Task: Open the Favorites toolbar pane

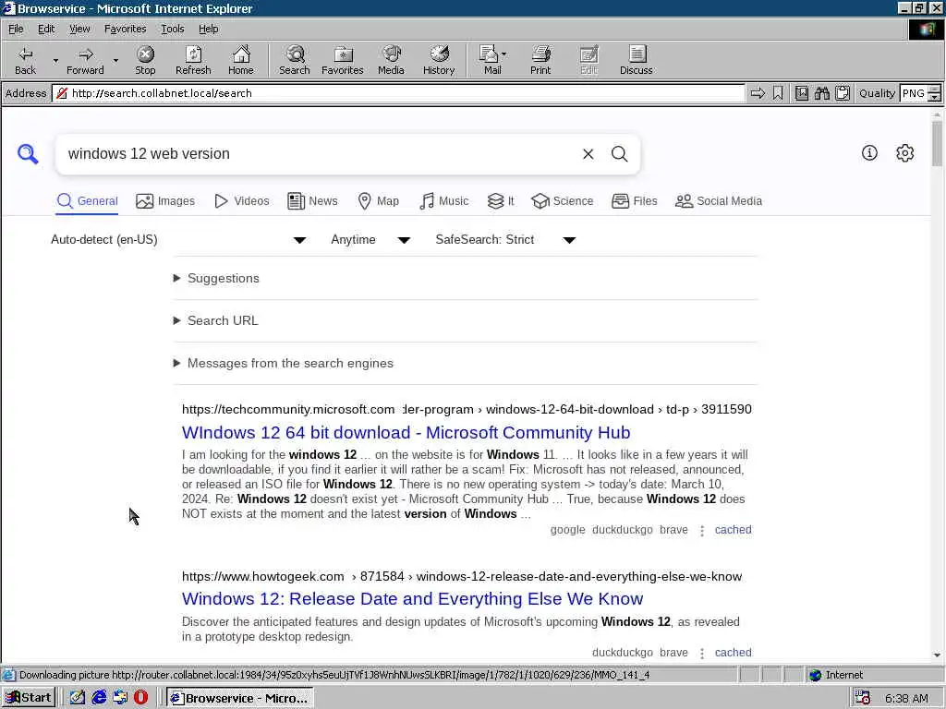Action: pyautogui.click(x=343, y=60)
